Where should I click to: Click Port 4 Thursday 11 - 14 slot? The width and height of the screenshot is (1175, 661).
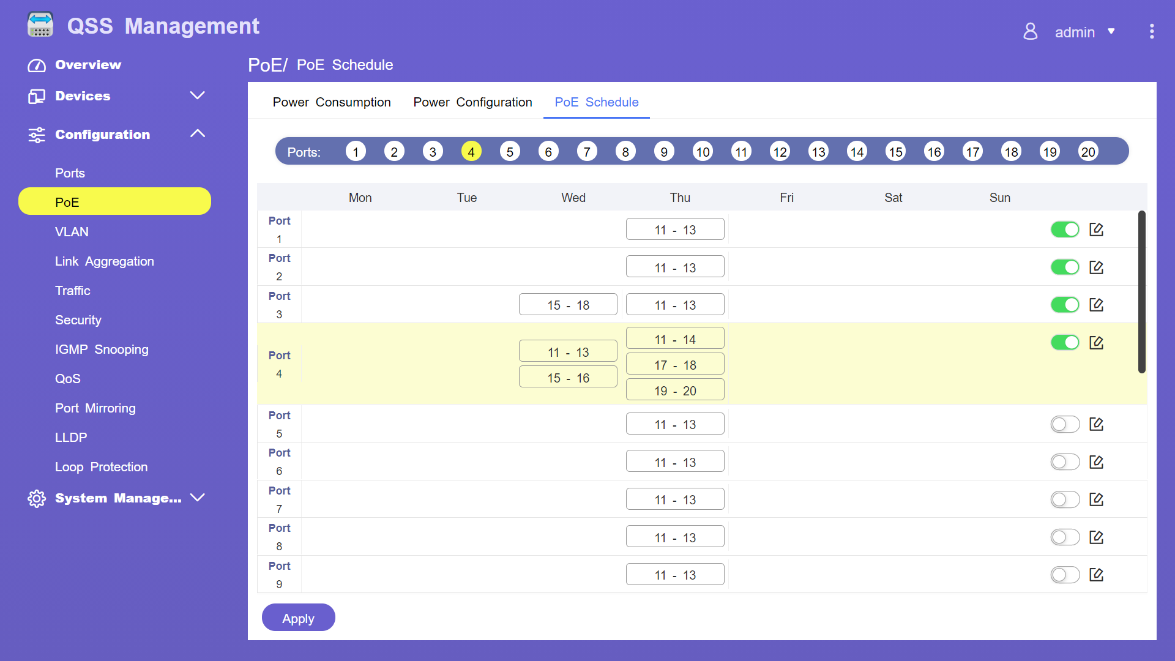pyautogui.click(x=675, y=338)
